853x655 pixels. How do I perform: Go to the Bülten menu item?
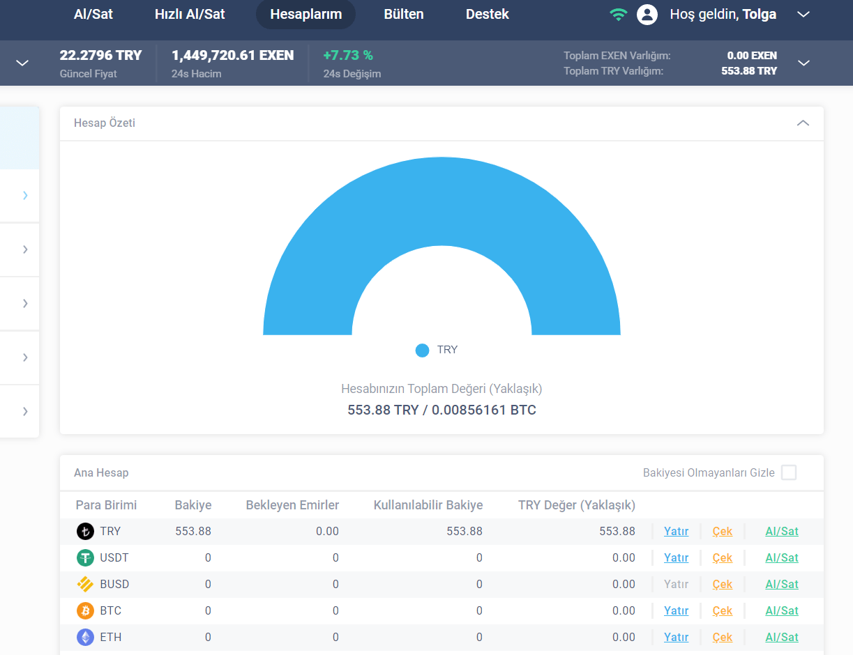point(404,15)
